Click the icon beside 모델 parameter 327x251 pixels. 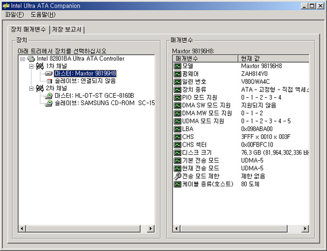click(x=178, y=66)
